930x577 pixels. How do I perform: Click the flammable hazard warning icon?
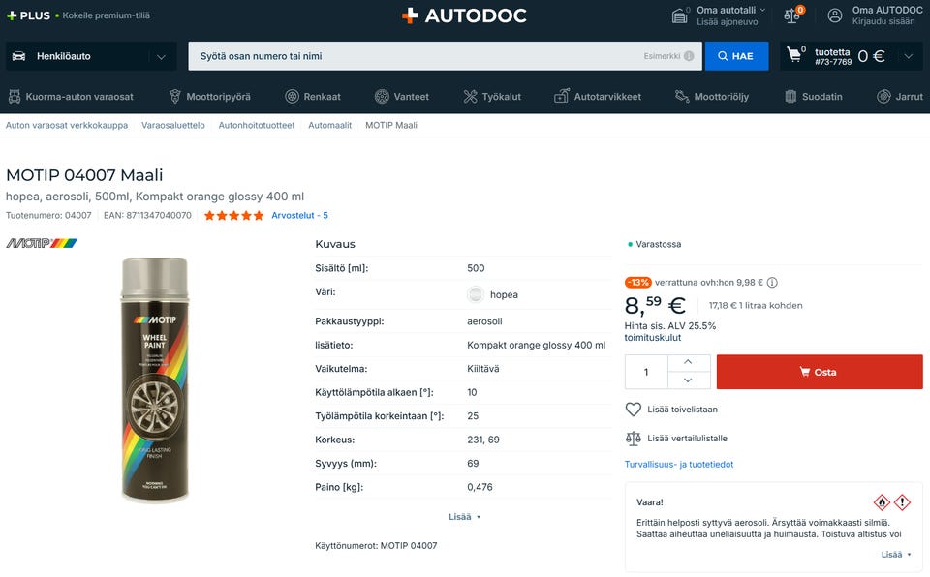(x=882, y=502)
